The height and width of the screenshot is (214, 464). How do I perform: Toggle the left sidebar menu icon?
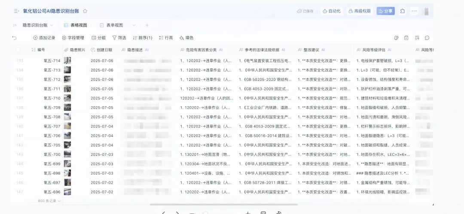pos(16,11)
